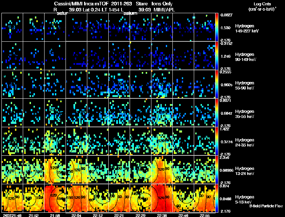Click the 22:38 time marker

[161, 215]
